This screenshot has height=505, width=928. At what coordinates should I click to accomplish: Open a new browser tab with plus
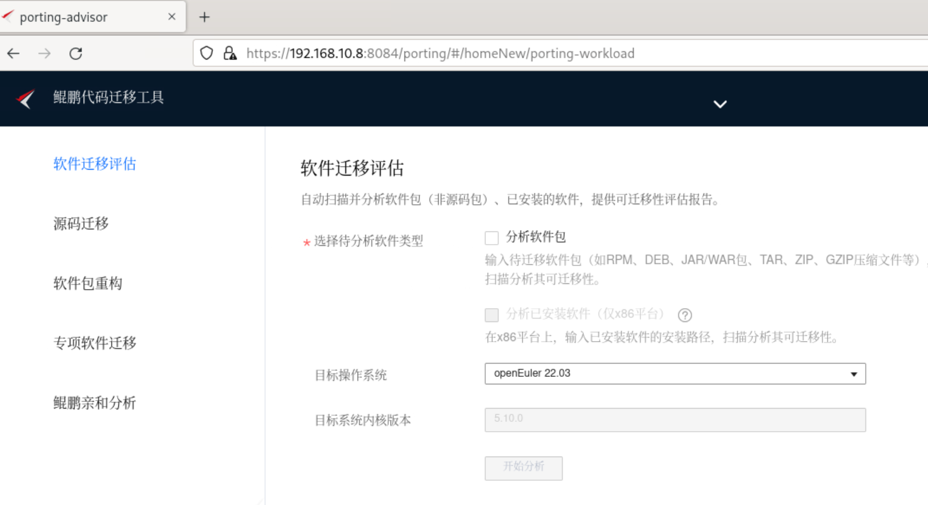point(205,17)
